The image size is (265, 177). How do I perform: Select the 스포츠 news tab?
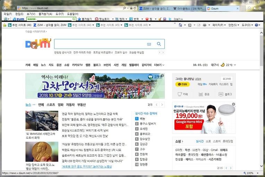click(x=51, y=105)
